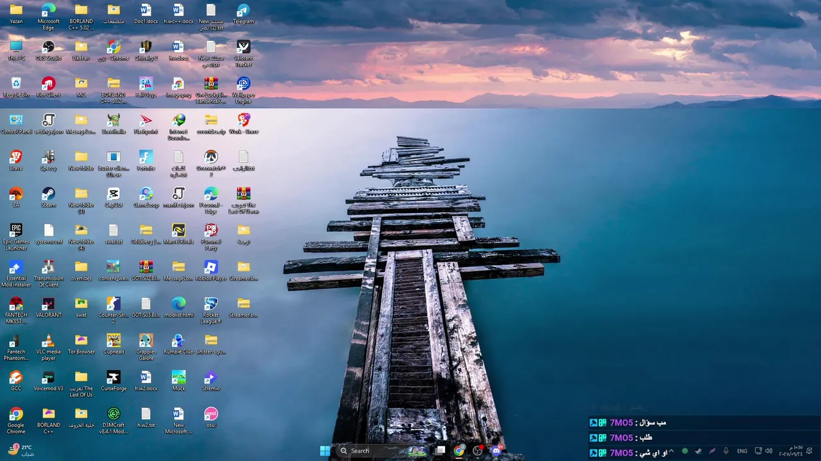
Task: Open the Roblox Player shortcut
Action: pos(211,270)
